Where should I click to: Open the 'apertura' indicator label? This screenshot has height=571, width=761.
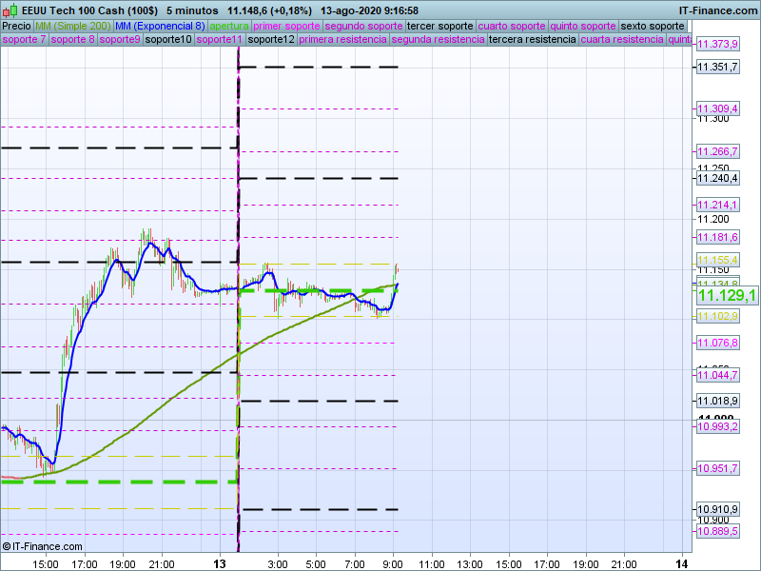pyautogui.click(x=229, y=26)
